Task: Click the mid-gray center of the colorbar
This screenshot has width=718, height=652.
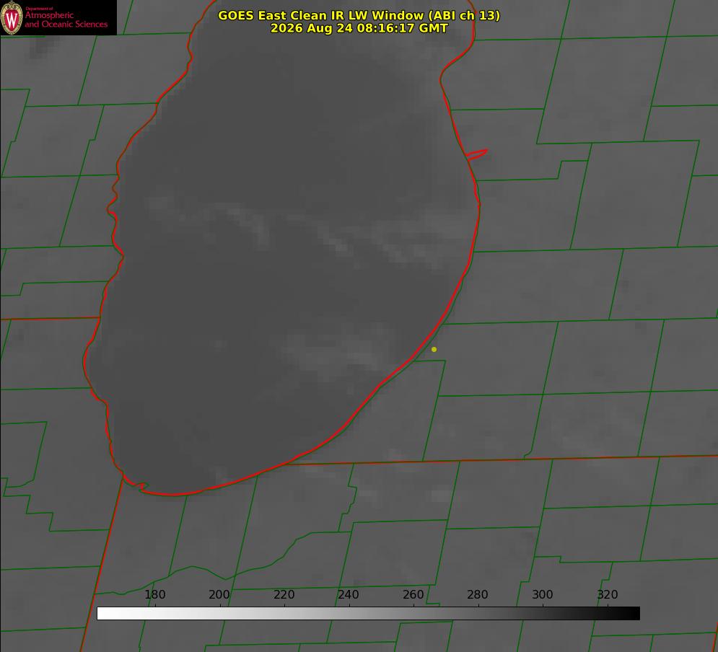Action: (x=368, y=614)
